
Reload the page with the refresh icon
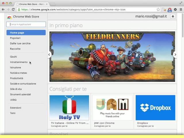(13, 9)
